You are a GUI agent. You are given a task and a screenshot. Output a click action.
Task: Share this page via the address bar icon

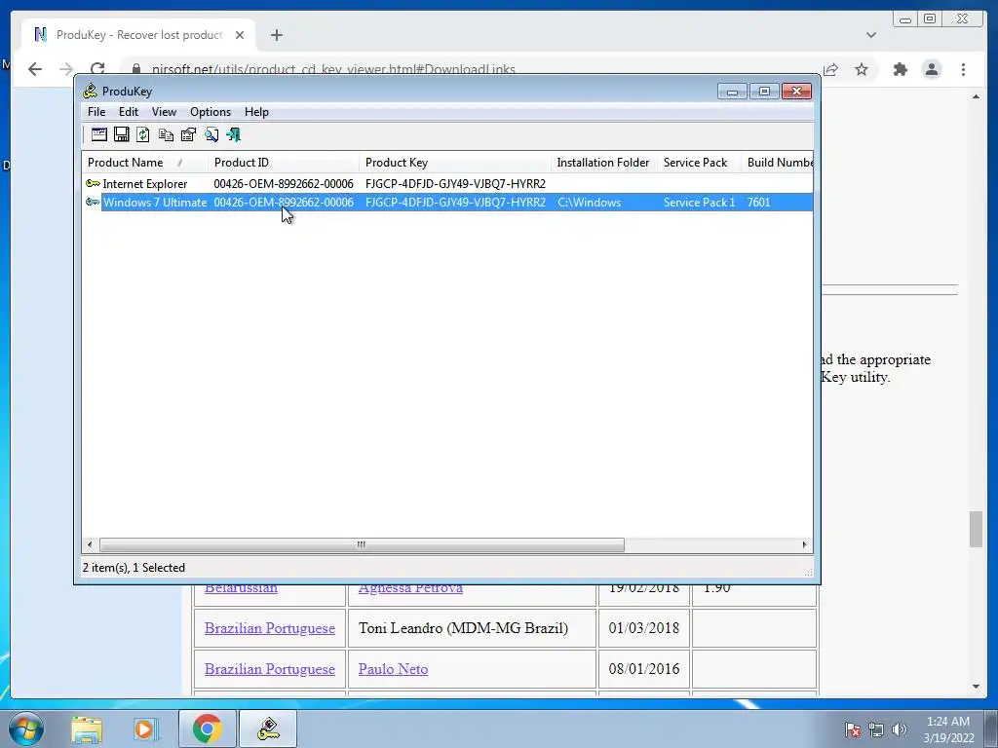pos(830,69)
